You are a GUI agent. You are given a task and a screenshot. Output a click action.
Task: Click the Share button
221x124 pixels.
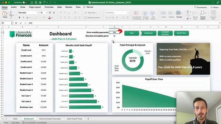click(x=214, y=7)
